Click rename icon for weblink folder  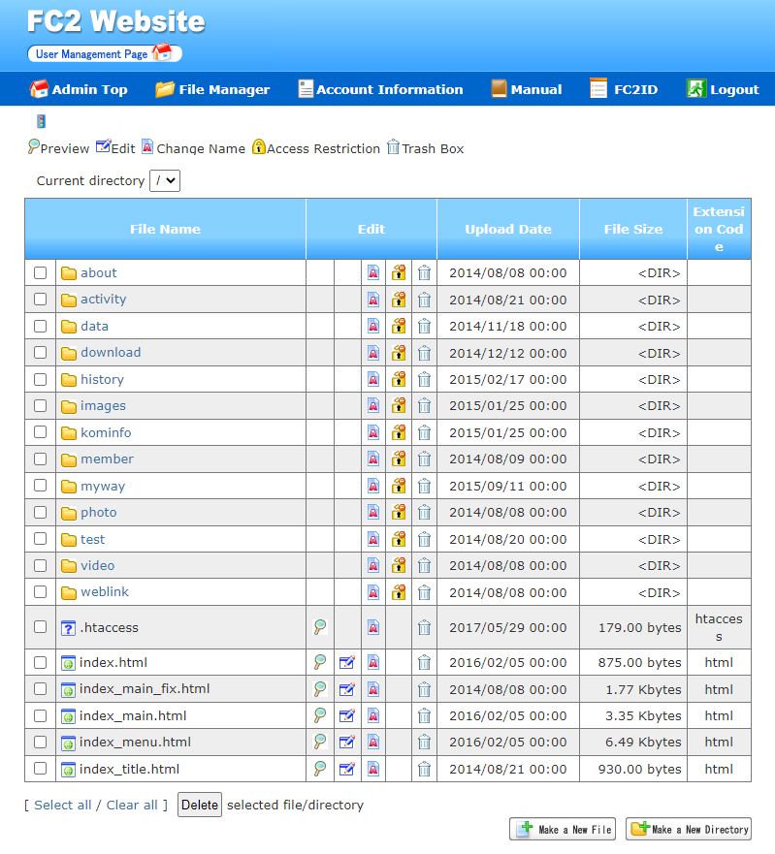[373, 592]
